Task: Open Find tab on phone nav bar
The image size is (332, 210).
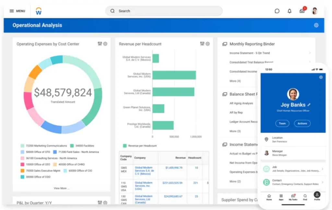Action: (305, 197)
